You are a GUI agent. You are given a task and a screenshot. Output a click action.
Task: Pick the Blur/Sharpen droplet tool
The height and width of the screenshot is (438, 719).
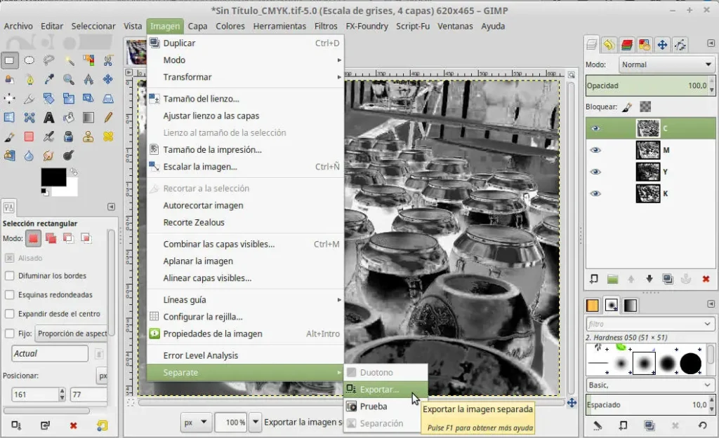(29, 156)
